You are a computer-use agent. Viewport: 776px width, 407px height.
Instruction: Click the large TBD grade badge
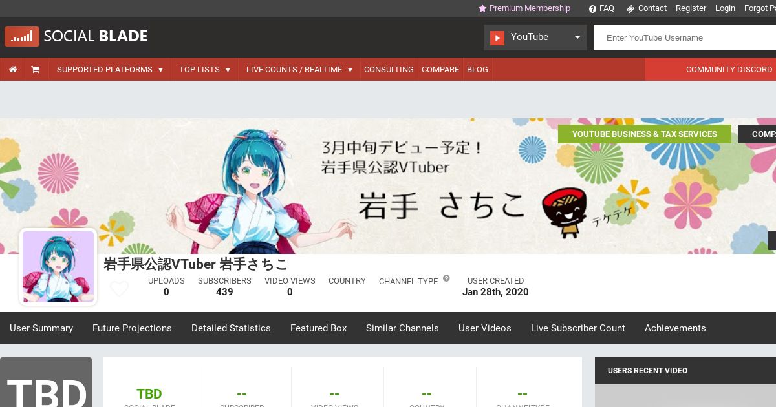tap(46, 382)
